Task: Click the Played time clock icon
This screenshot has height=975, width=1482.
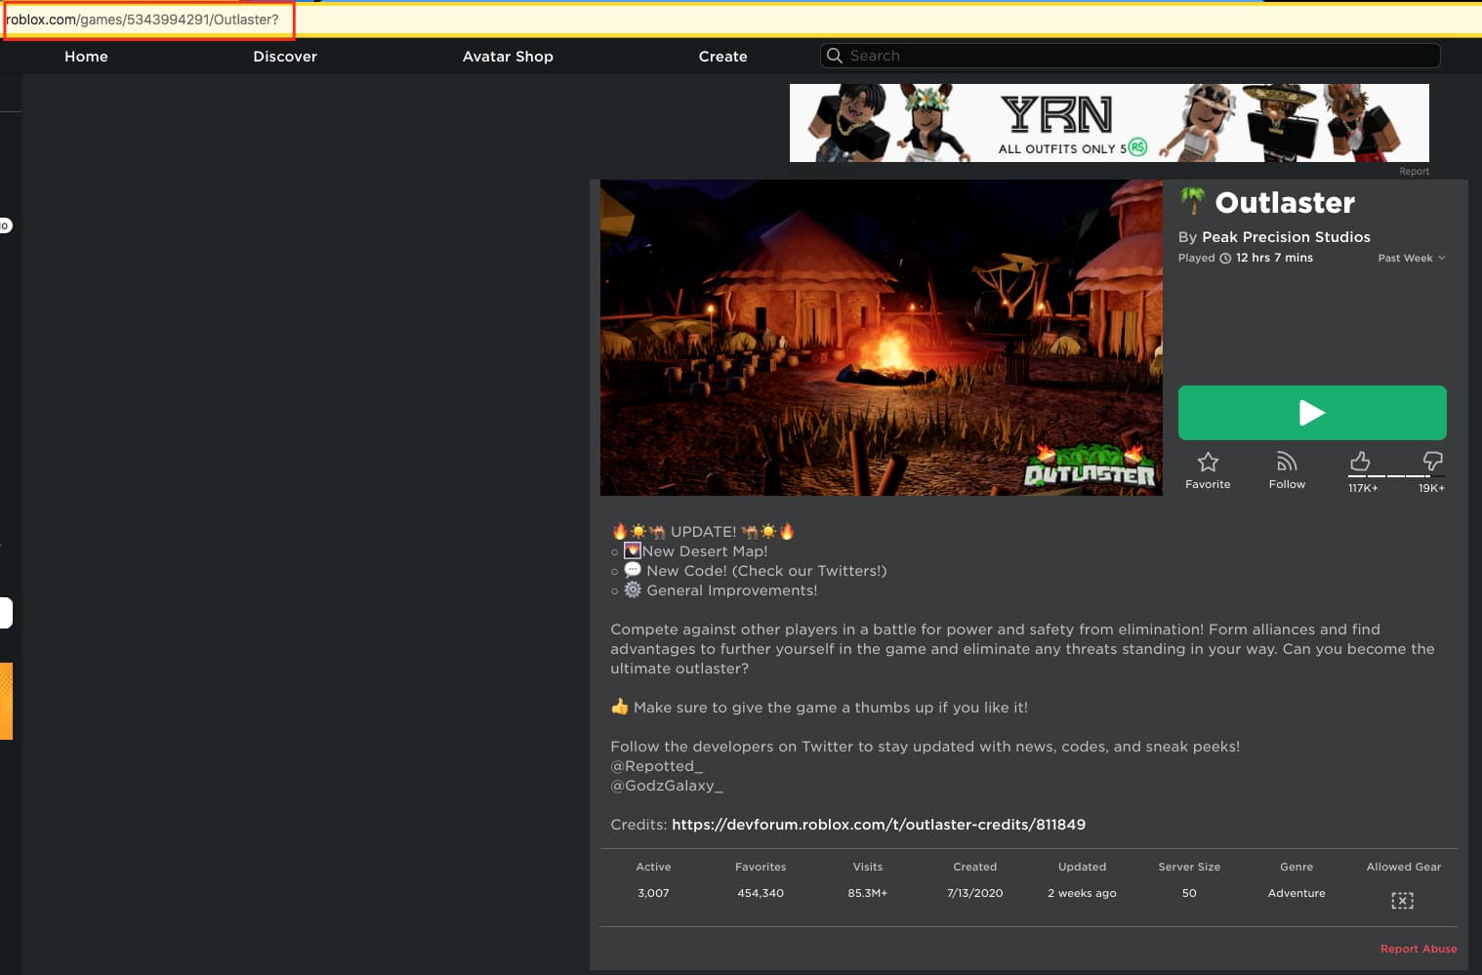Action: (x=1225, y=259)
